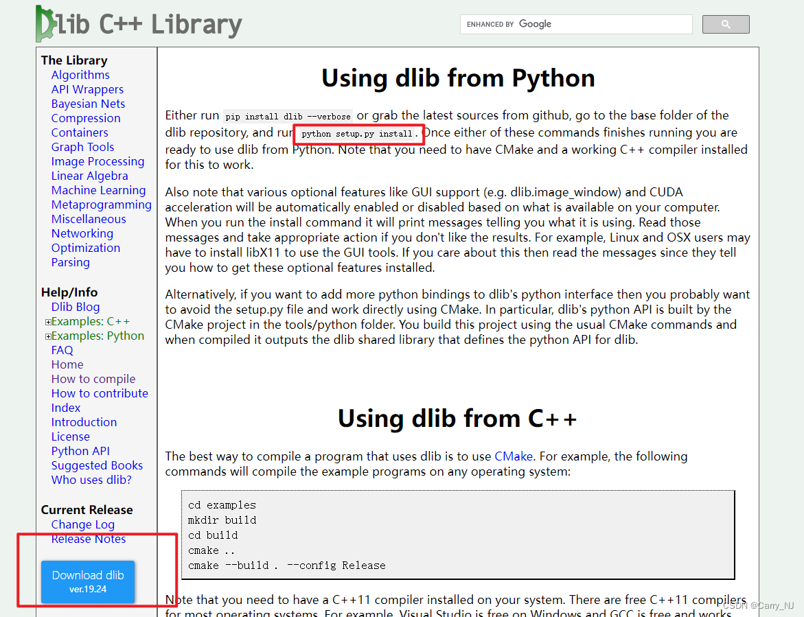Click 'Current Release' sidebar heading
804x617 pixels.
point(87,510)
